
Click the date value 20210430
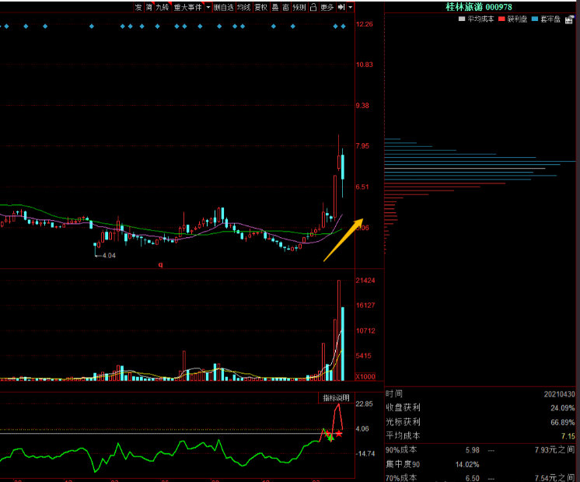click(x=559, y=394)
